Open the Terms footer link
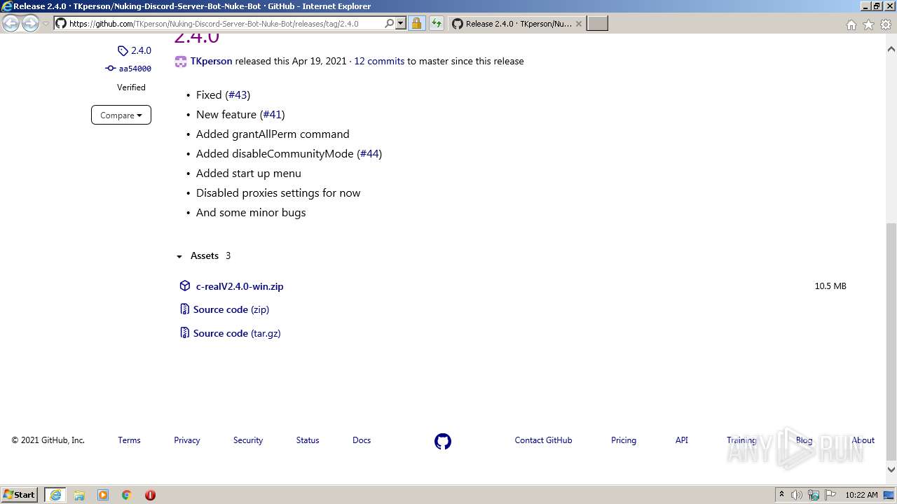The height and width of the screenshot is (504, 897). (x=129, y=440)
